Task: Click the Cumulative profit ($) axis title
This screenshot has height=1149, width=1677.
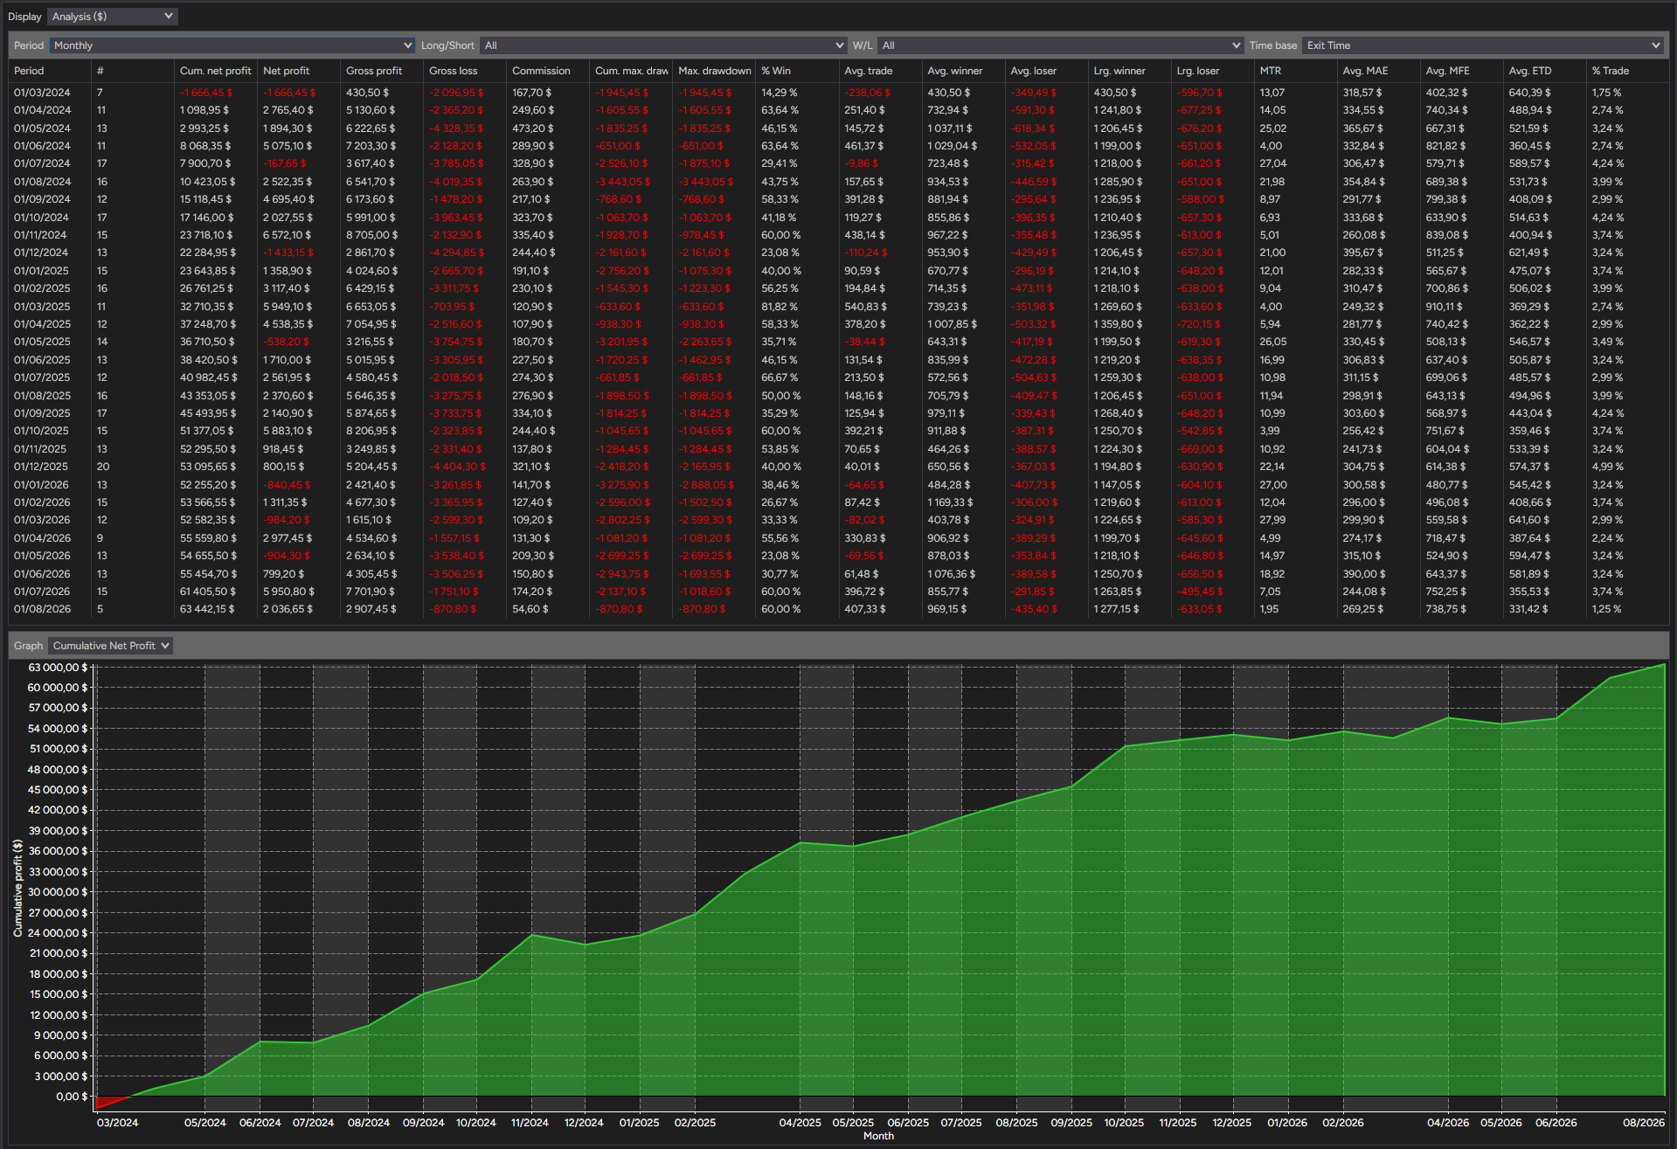Action: pyautogui.click(x=17, y=888)
